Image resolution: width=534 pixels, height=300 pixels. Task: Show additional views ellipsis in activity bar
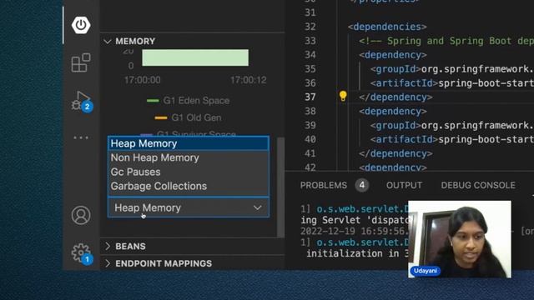[x=81, y=137]
